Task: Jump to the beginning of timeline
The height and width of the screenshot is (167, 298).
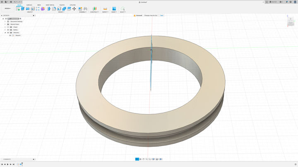Action: point(2,165)
